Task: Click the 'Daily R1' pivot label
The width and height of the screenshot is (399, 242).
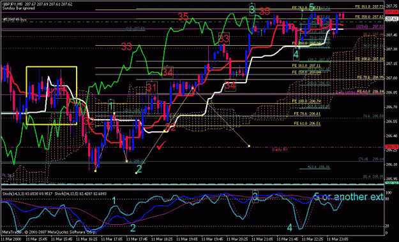Action: click(x=280, y=150)
